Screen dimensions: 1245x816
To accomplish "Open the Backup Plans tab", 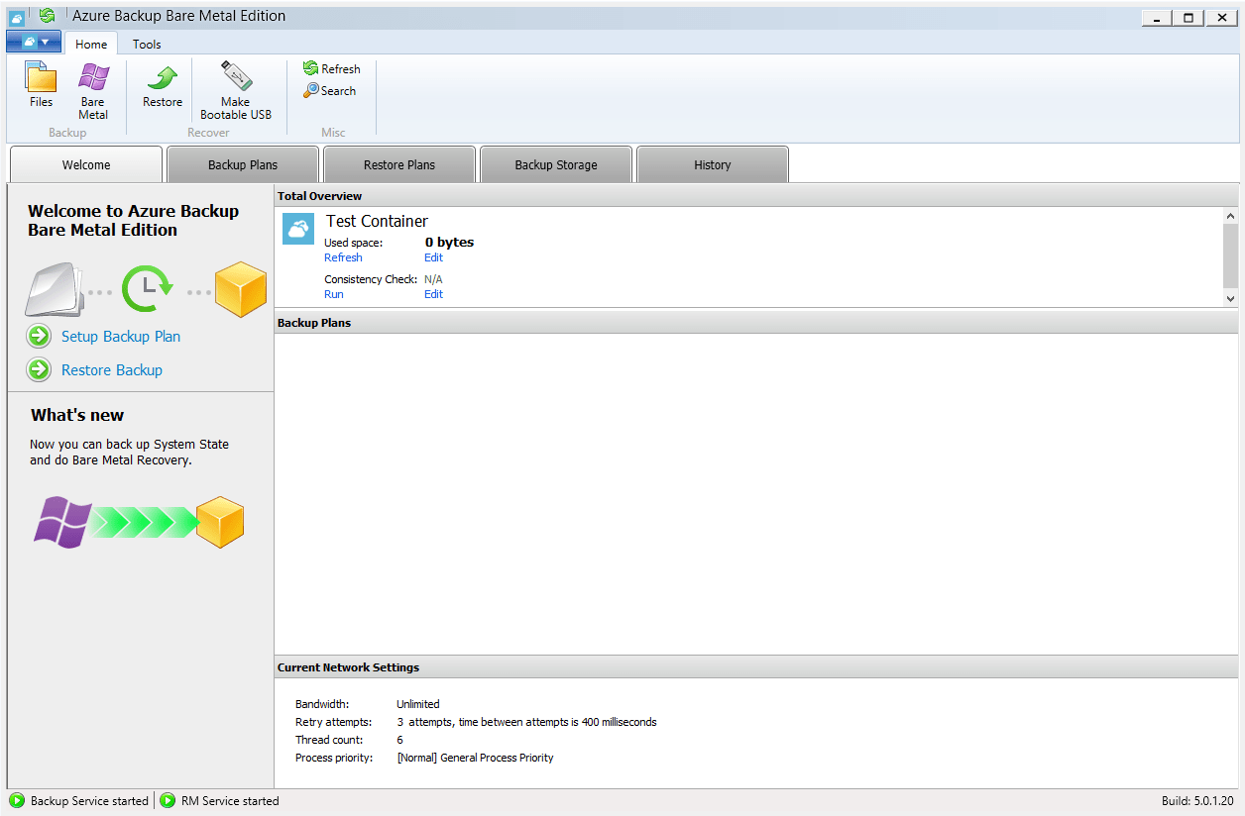I will (x=243, y=163).
